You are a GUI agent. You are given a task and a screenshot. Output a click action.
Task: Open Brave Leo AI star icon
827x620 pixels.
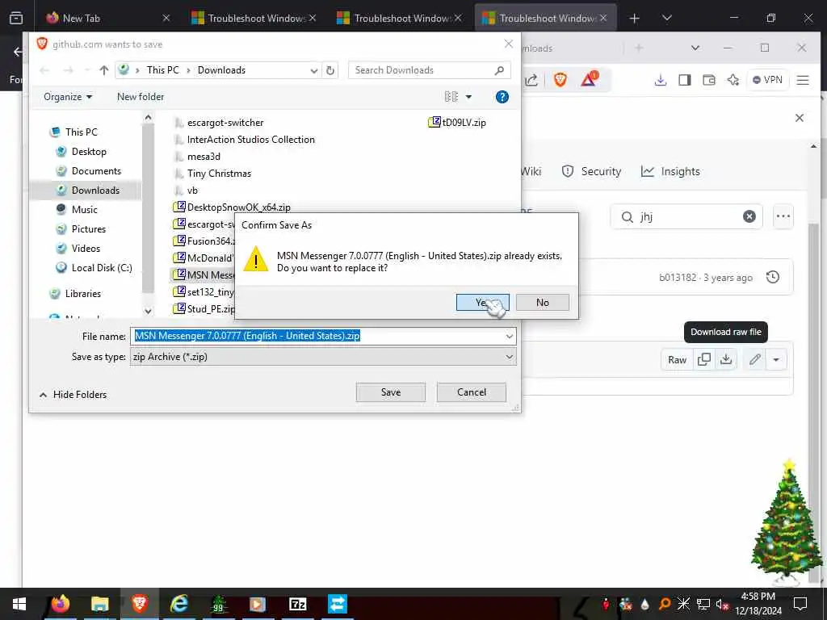pyautogui.click(x=733, y=80)
